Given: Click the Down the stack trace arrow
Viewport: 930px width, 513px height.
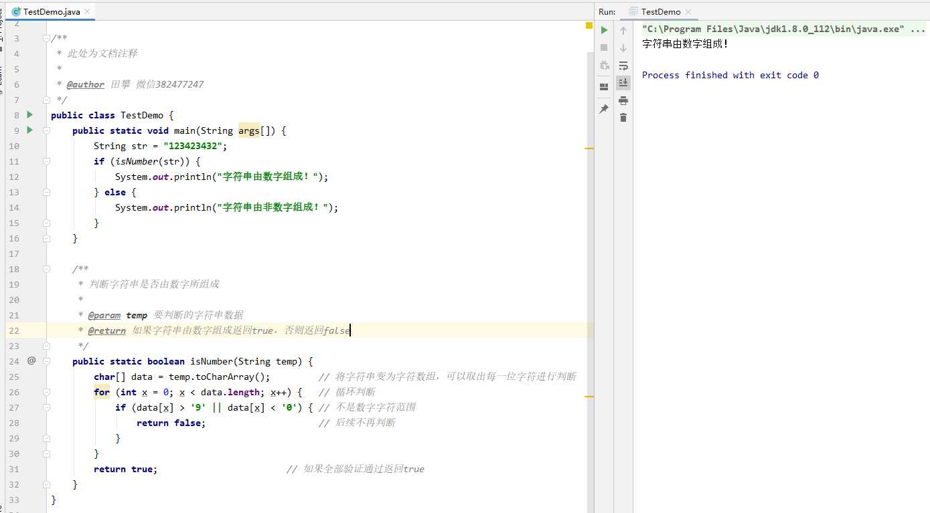Looking at the screenshot, I should (x=623, y=48).
